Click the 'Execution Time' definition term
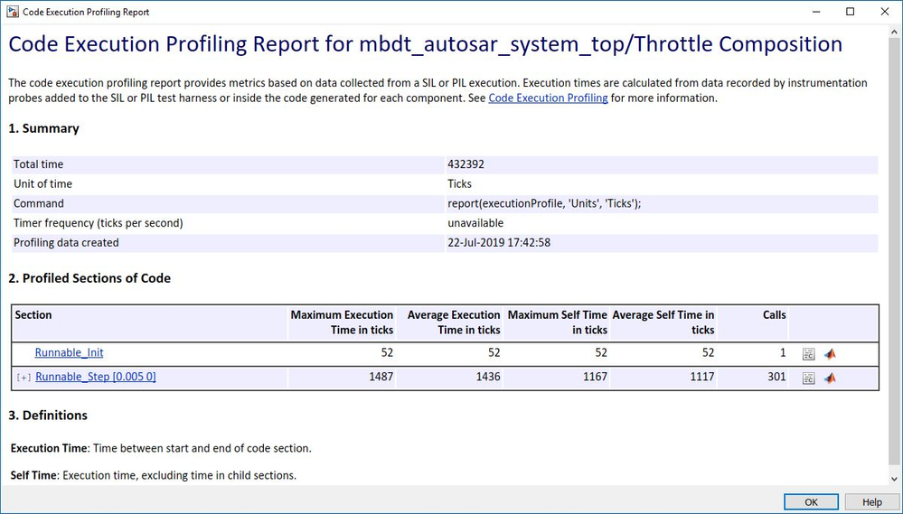 (50, 448)
